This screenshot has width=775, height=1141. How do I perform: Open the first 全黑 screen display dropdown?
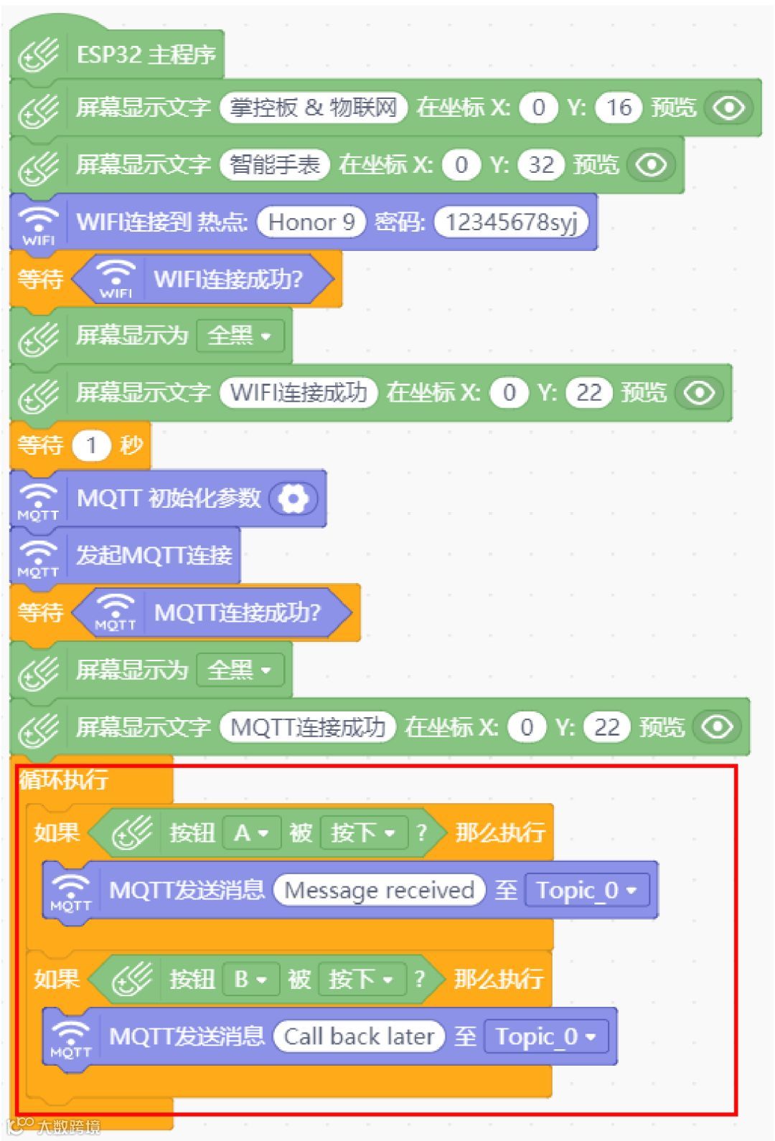coord(240,336)
